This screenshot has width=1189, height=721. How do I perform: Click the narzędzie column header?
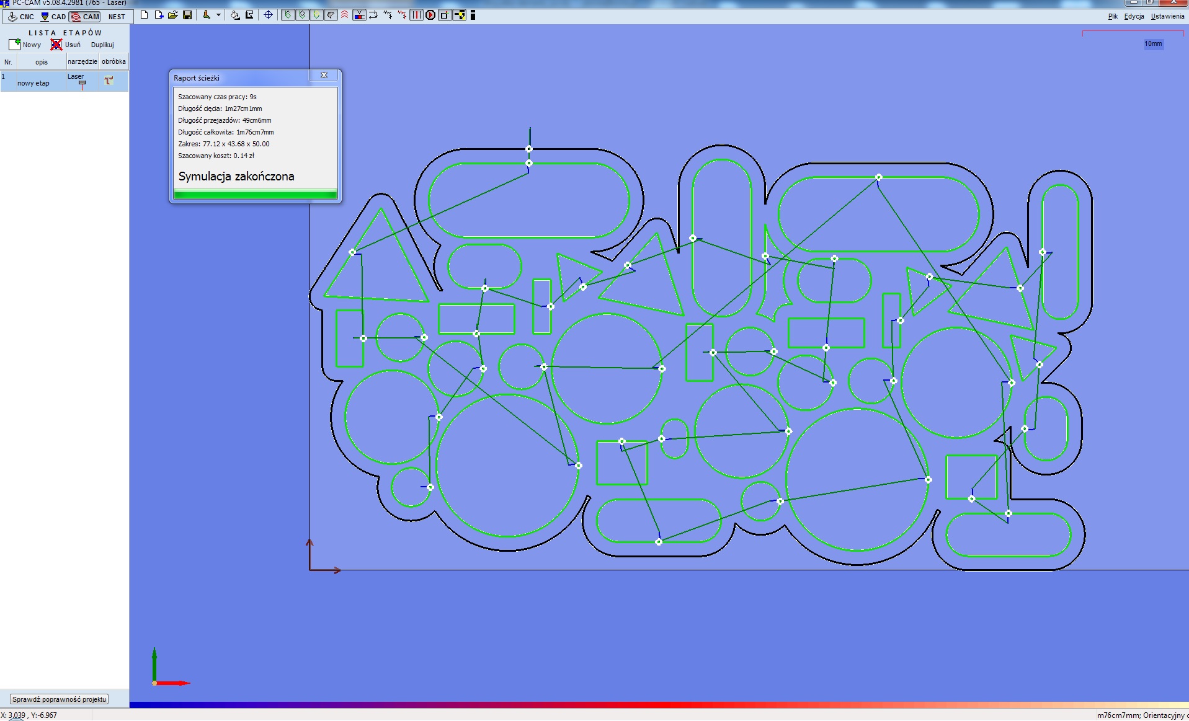[82, 62]
